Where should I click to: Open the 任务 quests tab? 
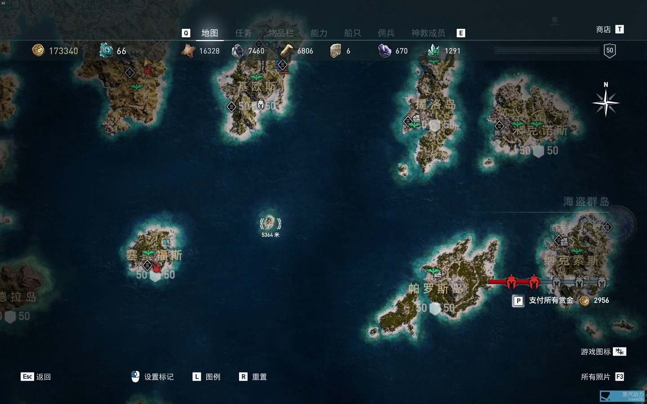(244, 33)
